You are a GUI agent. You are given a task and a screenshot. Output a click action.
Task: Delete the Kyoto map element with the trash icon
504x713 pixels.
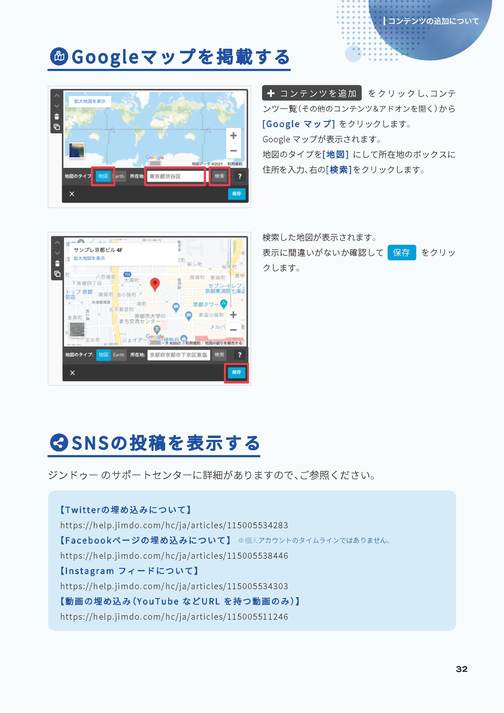click(57, 264)
